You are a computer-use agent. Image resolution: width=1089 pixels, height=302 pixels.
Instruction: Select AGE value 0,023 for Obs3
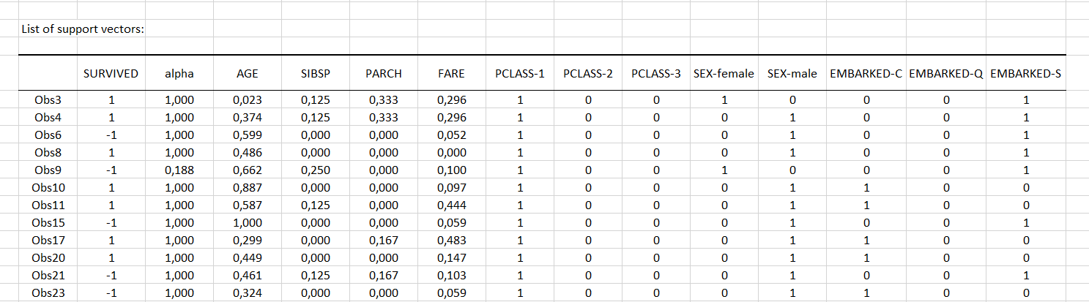[x=248, y=100]
